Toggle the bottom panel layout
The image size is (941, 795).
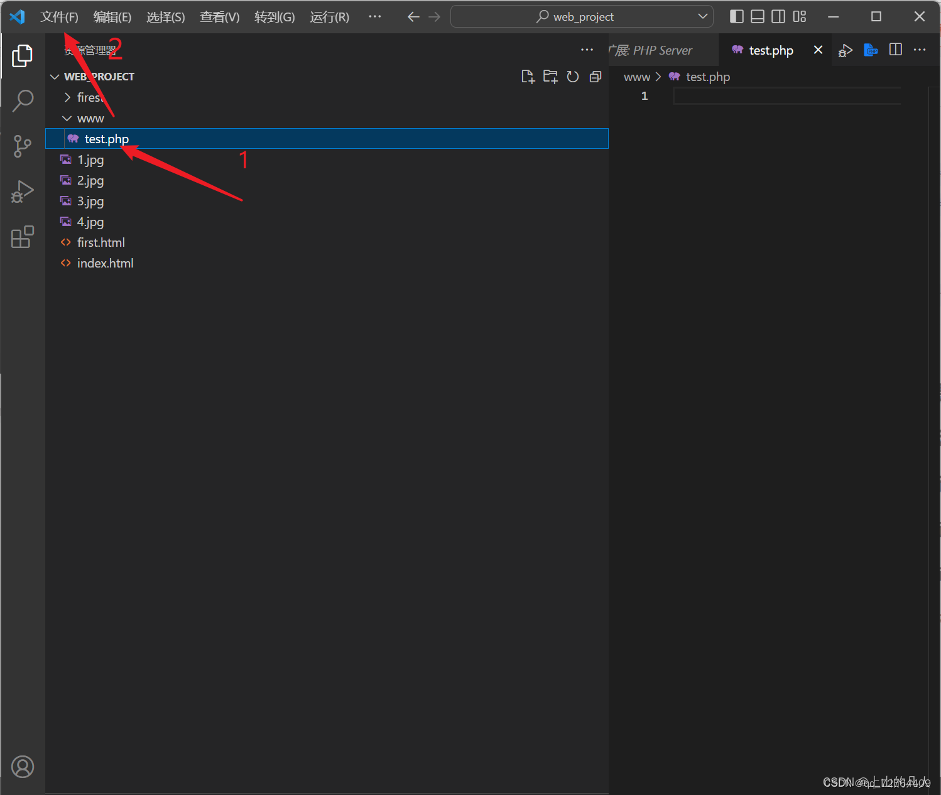coord(758,16)
